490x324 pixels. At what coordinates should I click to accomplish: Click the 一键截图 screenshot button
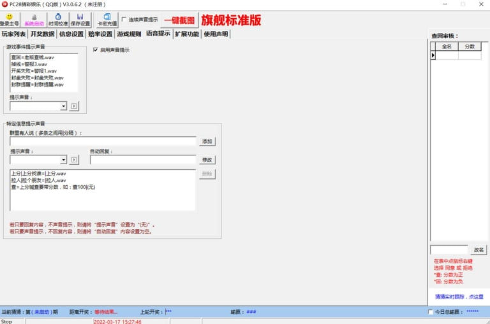[179, 20]
